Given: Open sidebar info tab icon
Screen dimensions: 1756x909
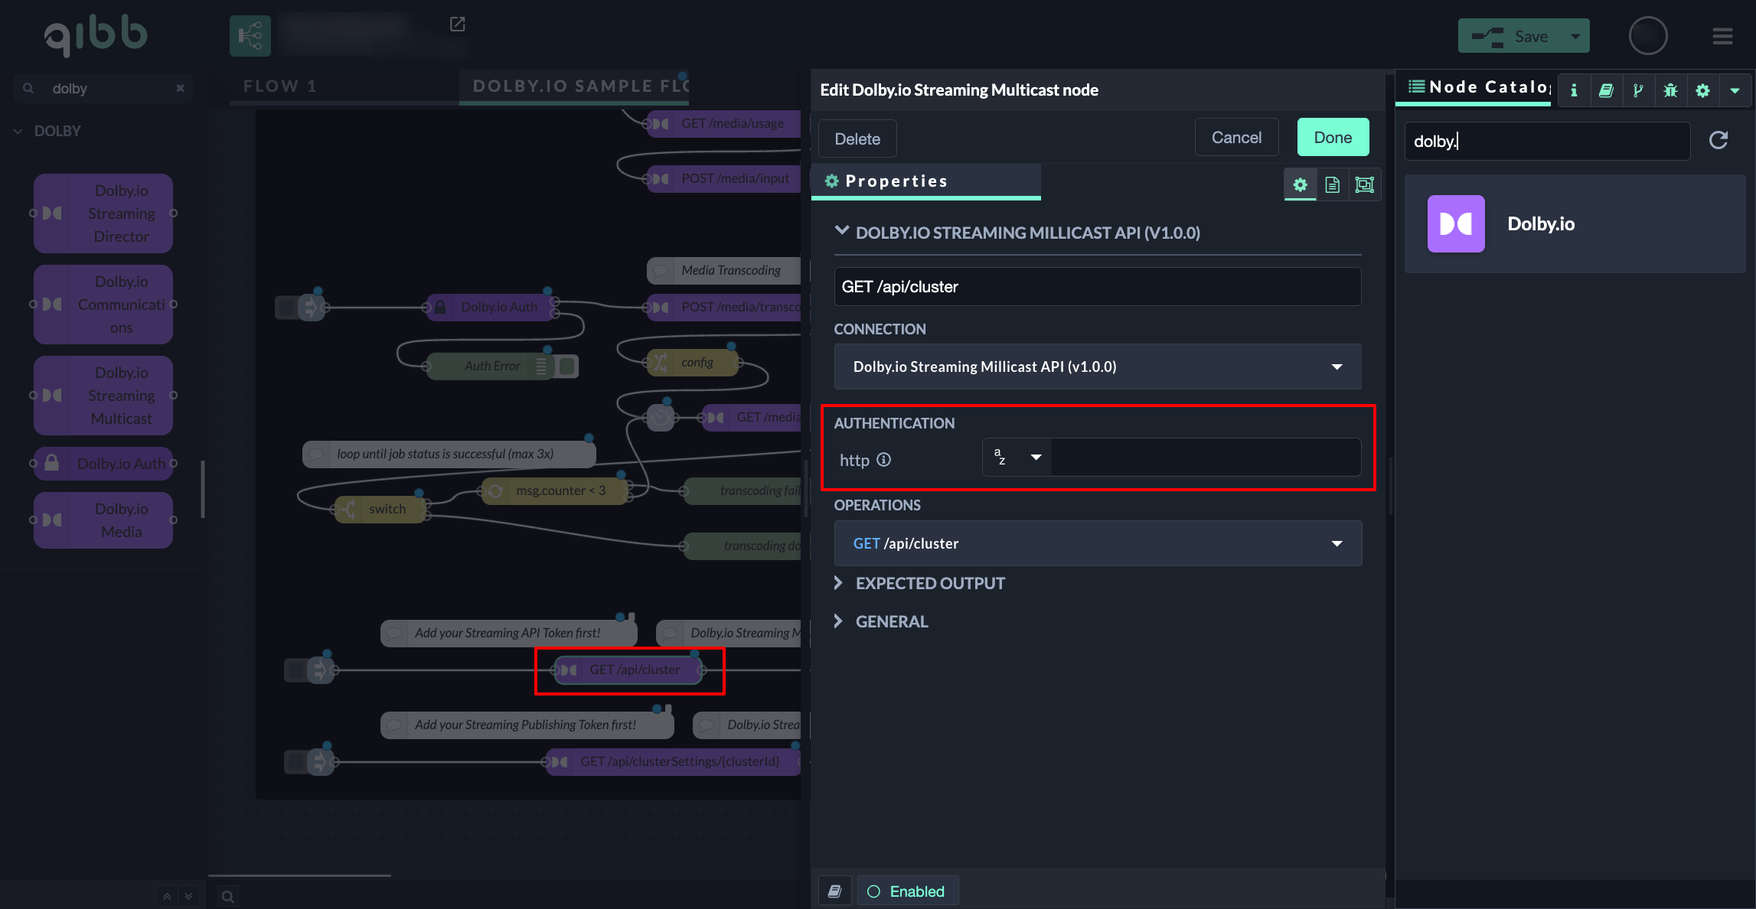Looking at the screenshot, I should pyautogui.click(x=1574, y=90).
